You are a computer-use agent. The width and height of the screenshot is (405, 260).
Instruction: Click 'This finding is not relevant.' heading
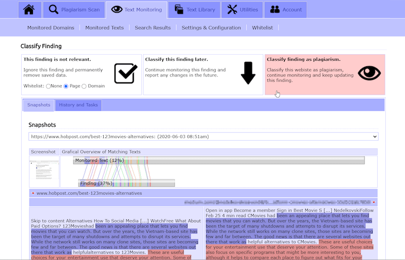(x=57, y=59)
